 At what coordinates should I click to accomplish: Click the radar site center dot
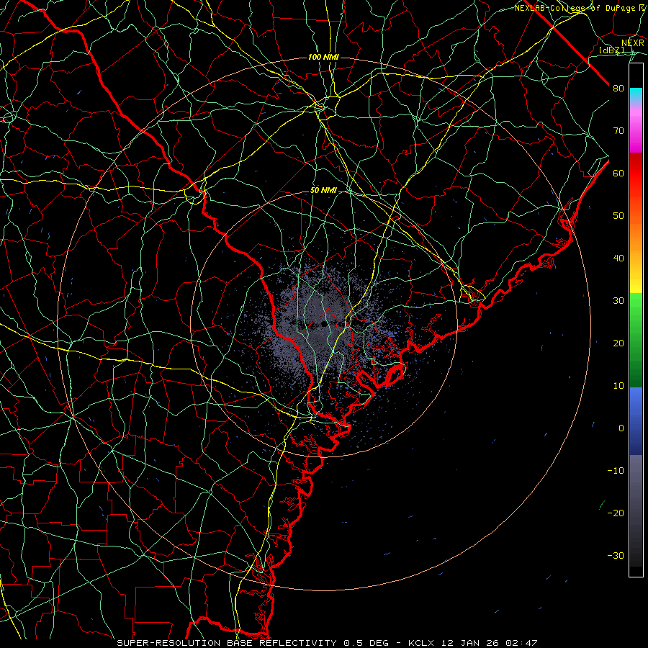(x=324, y=323)
